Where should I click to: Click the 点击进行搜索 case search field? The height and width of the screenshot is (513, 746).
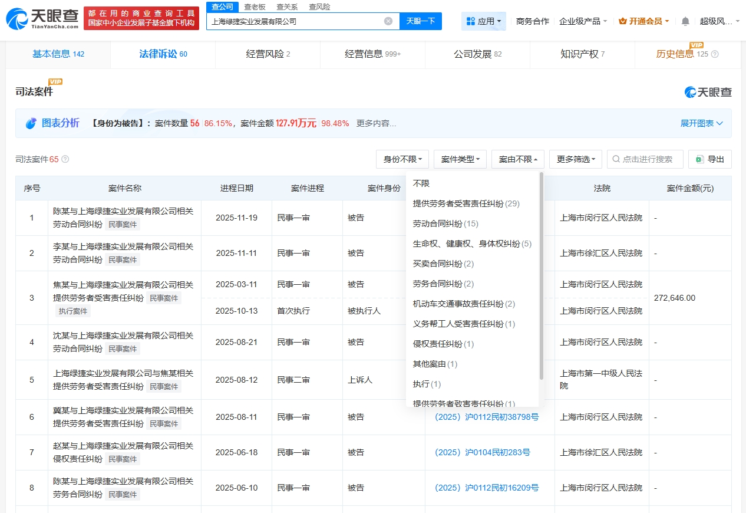click(645, 159)
